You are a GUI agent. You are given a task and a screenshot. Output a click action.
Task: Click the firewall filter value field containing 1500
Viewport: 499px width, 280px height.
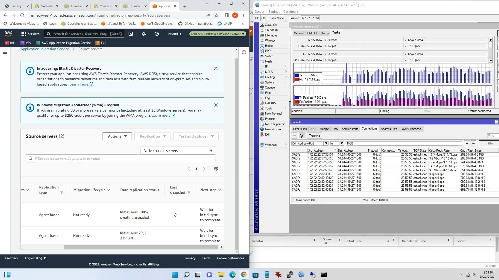click(x=404, y=144)
